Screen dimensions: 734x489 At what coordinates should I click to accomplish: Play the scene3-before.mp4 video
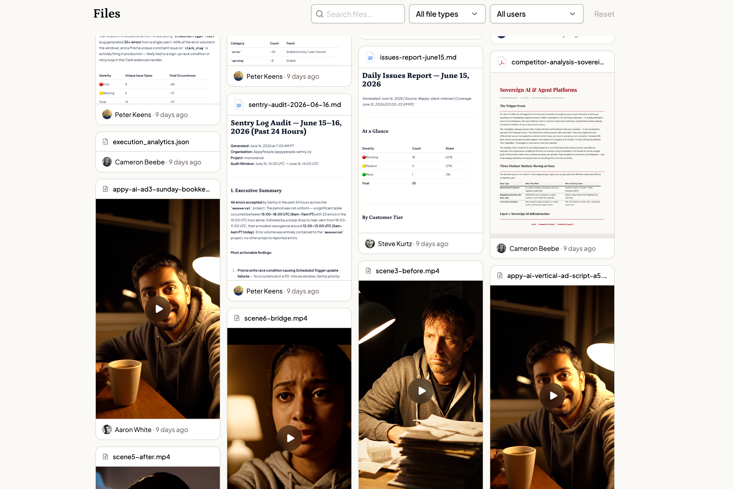(x=421, y=391)
